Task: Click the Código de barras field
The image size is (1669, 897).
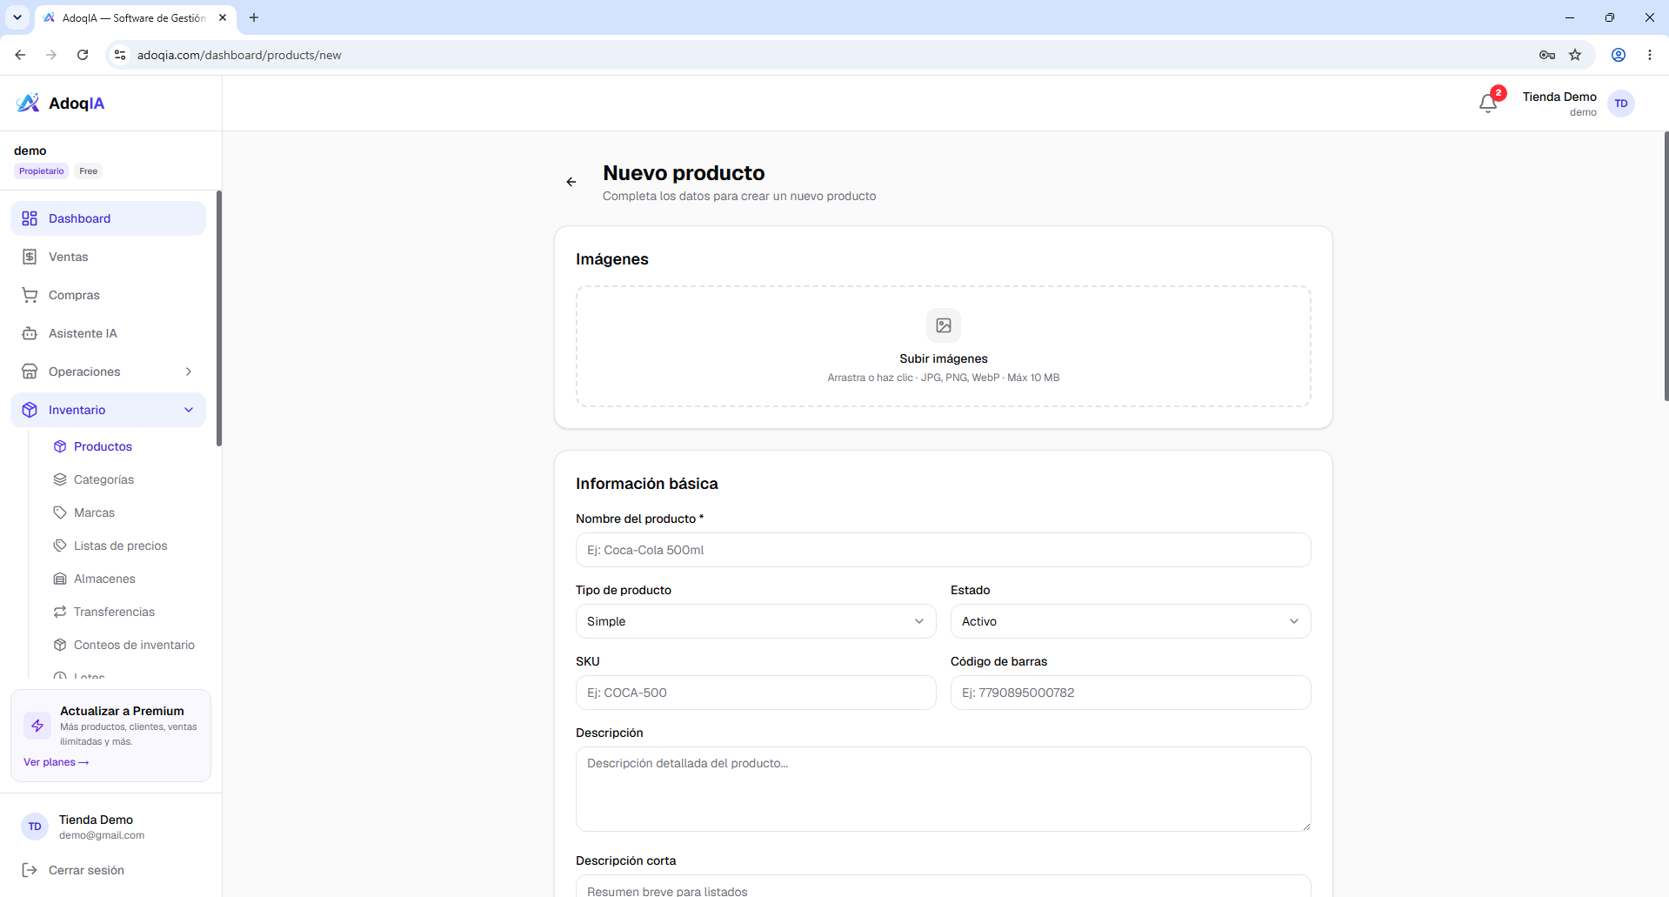Action: pyautogui.click(x=1131, y=693)
